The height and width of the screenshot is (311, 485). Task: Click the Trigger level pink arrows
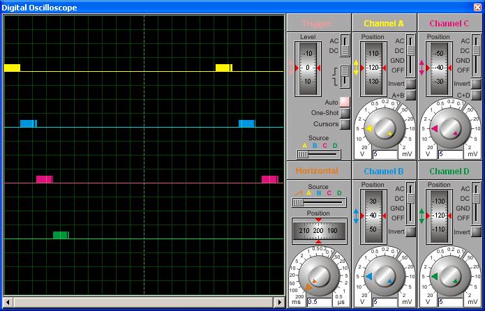pyautogui.click(x=291, y=68)
